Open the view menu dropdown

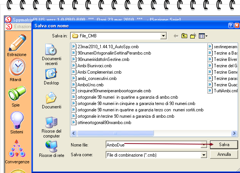[x=203, y=36]
